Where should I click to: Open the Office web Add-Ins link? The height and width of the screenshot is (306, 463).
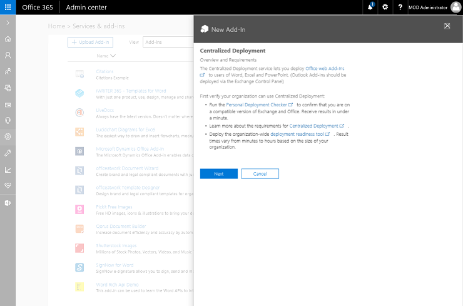coord(324,68)
